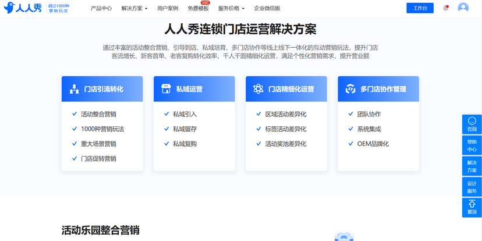The width and height of the screenshot is (482, 241).
Task: Click checkmark beside 团队协作
Action: point(351,114)
